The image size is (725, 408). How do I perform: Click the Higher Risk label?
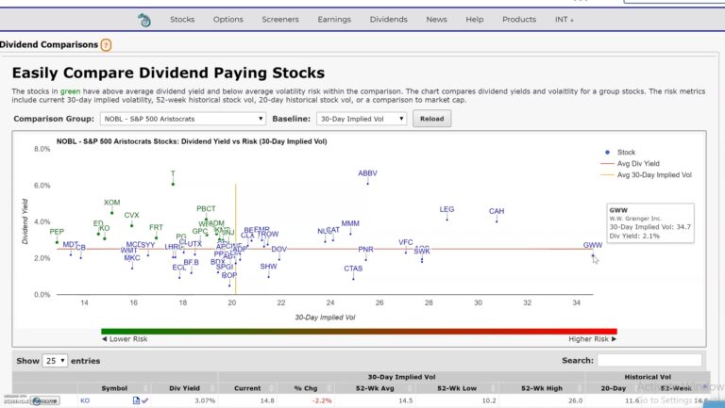593,339
